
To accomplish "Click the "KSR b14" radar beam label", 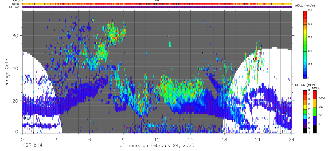I will pyautogui.click(x=32, y=145).
